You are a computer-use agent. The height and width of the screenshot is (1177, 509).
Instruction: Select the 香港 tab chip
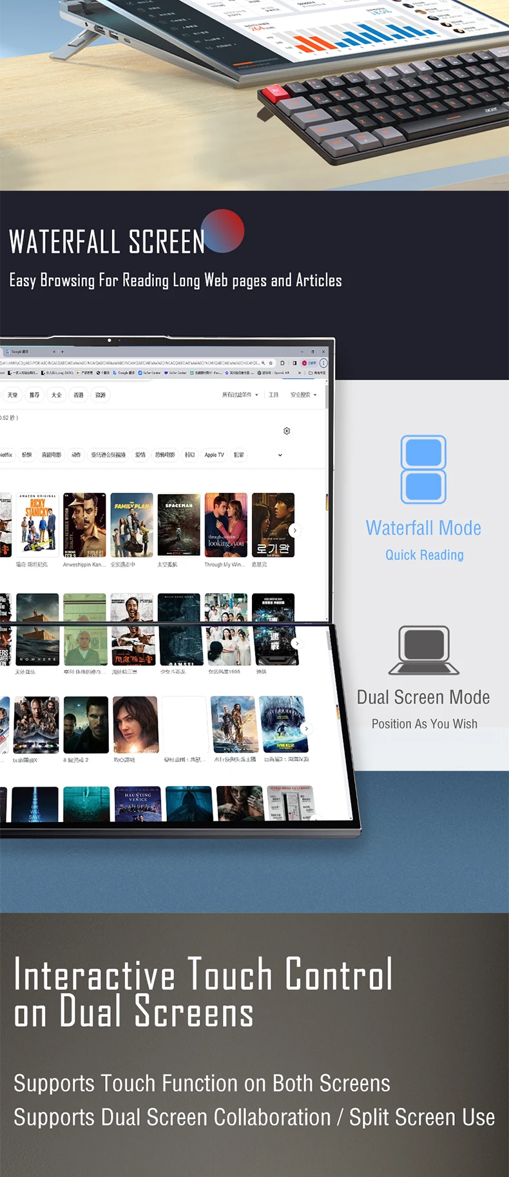79,395
